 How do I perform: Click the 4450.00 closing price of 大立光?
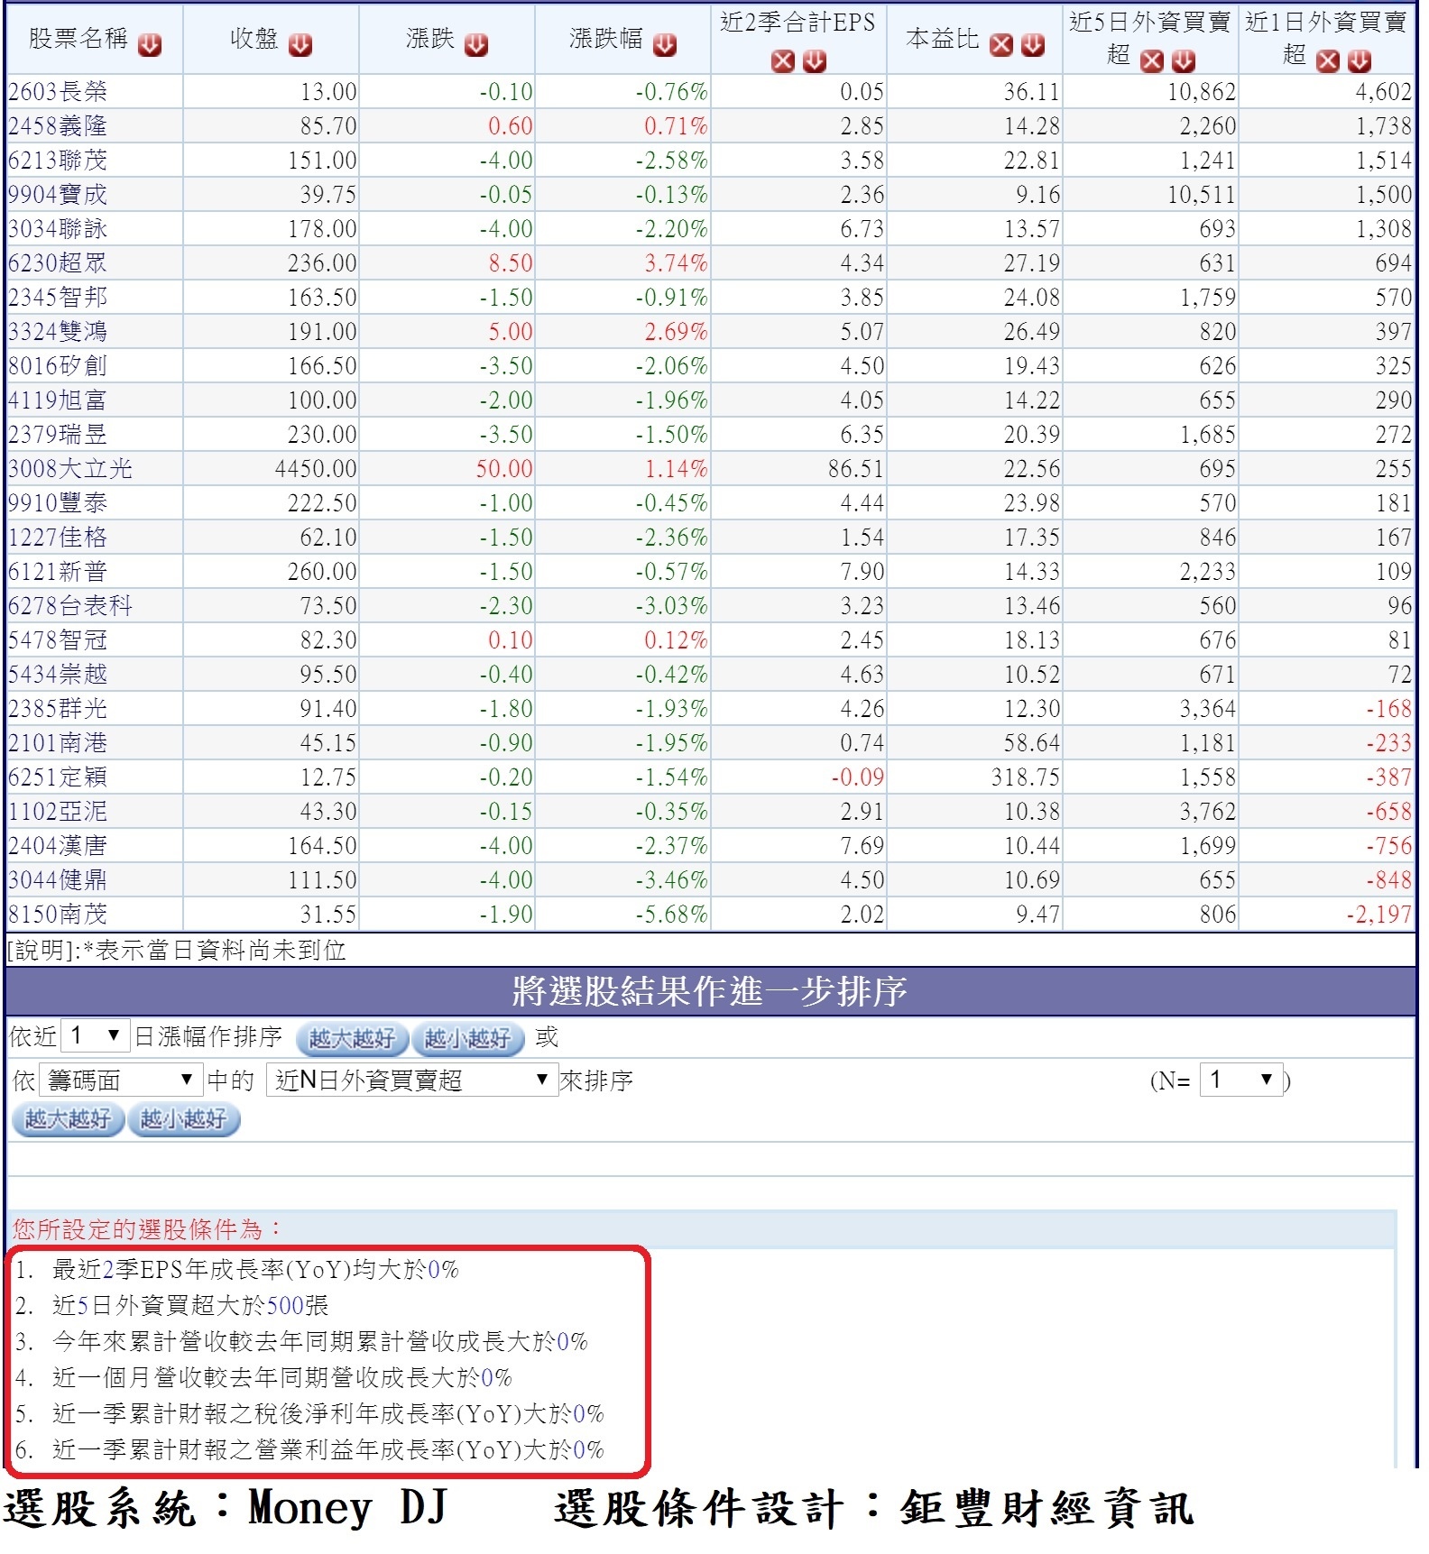point(316,468)
